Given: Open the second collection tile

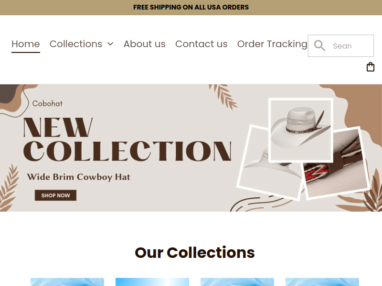Looking at the screenshot, I should [x=152, y=282].
